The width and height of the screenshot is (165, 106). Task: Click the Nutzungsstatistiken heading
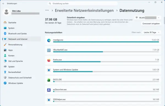54,32
